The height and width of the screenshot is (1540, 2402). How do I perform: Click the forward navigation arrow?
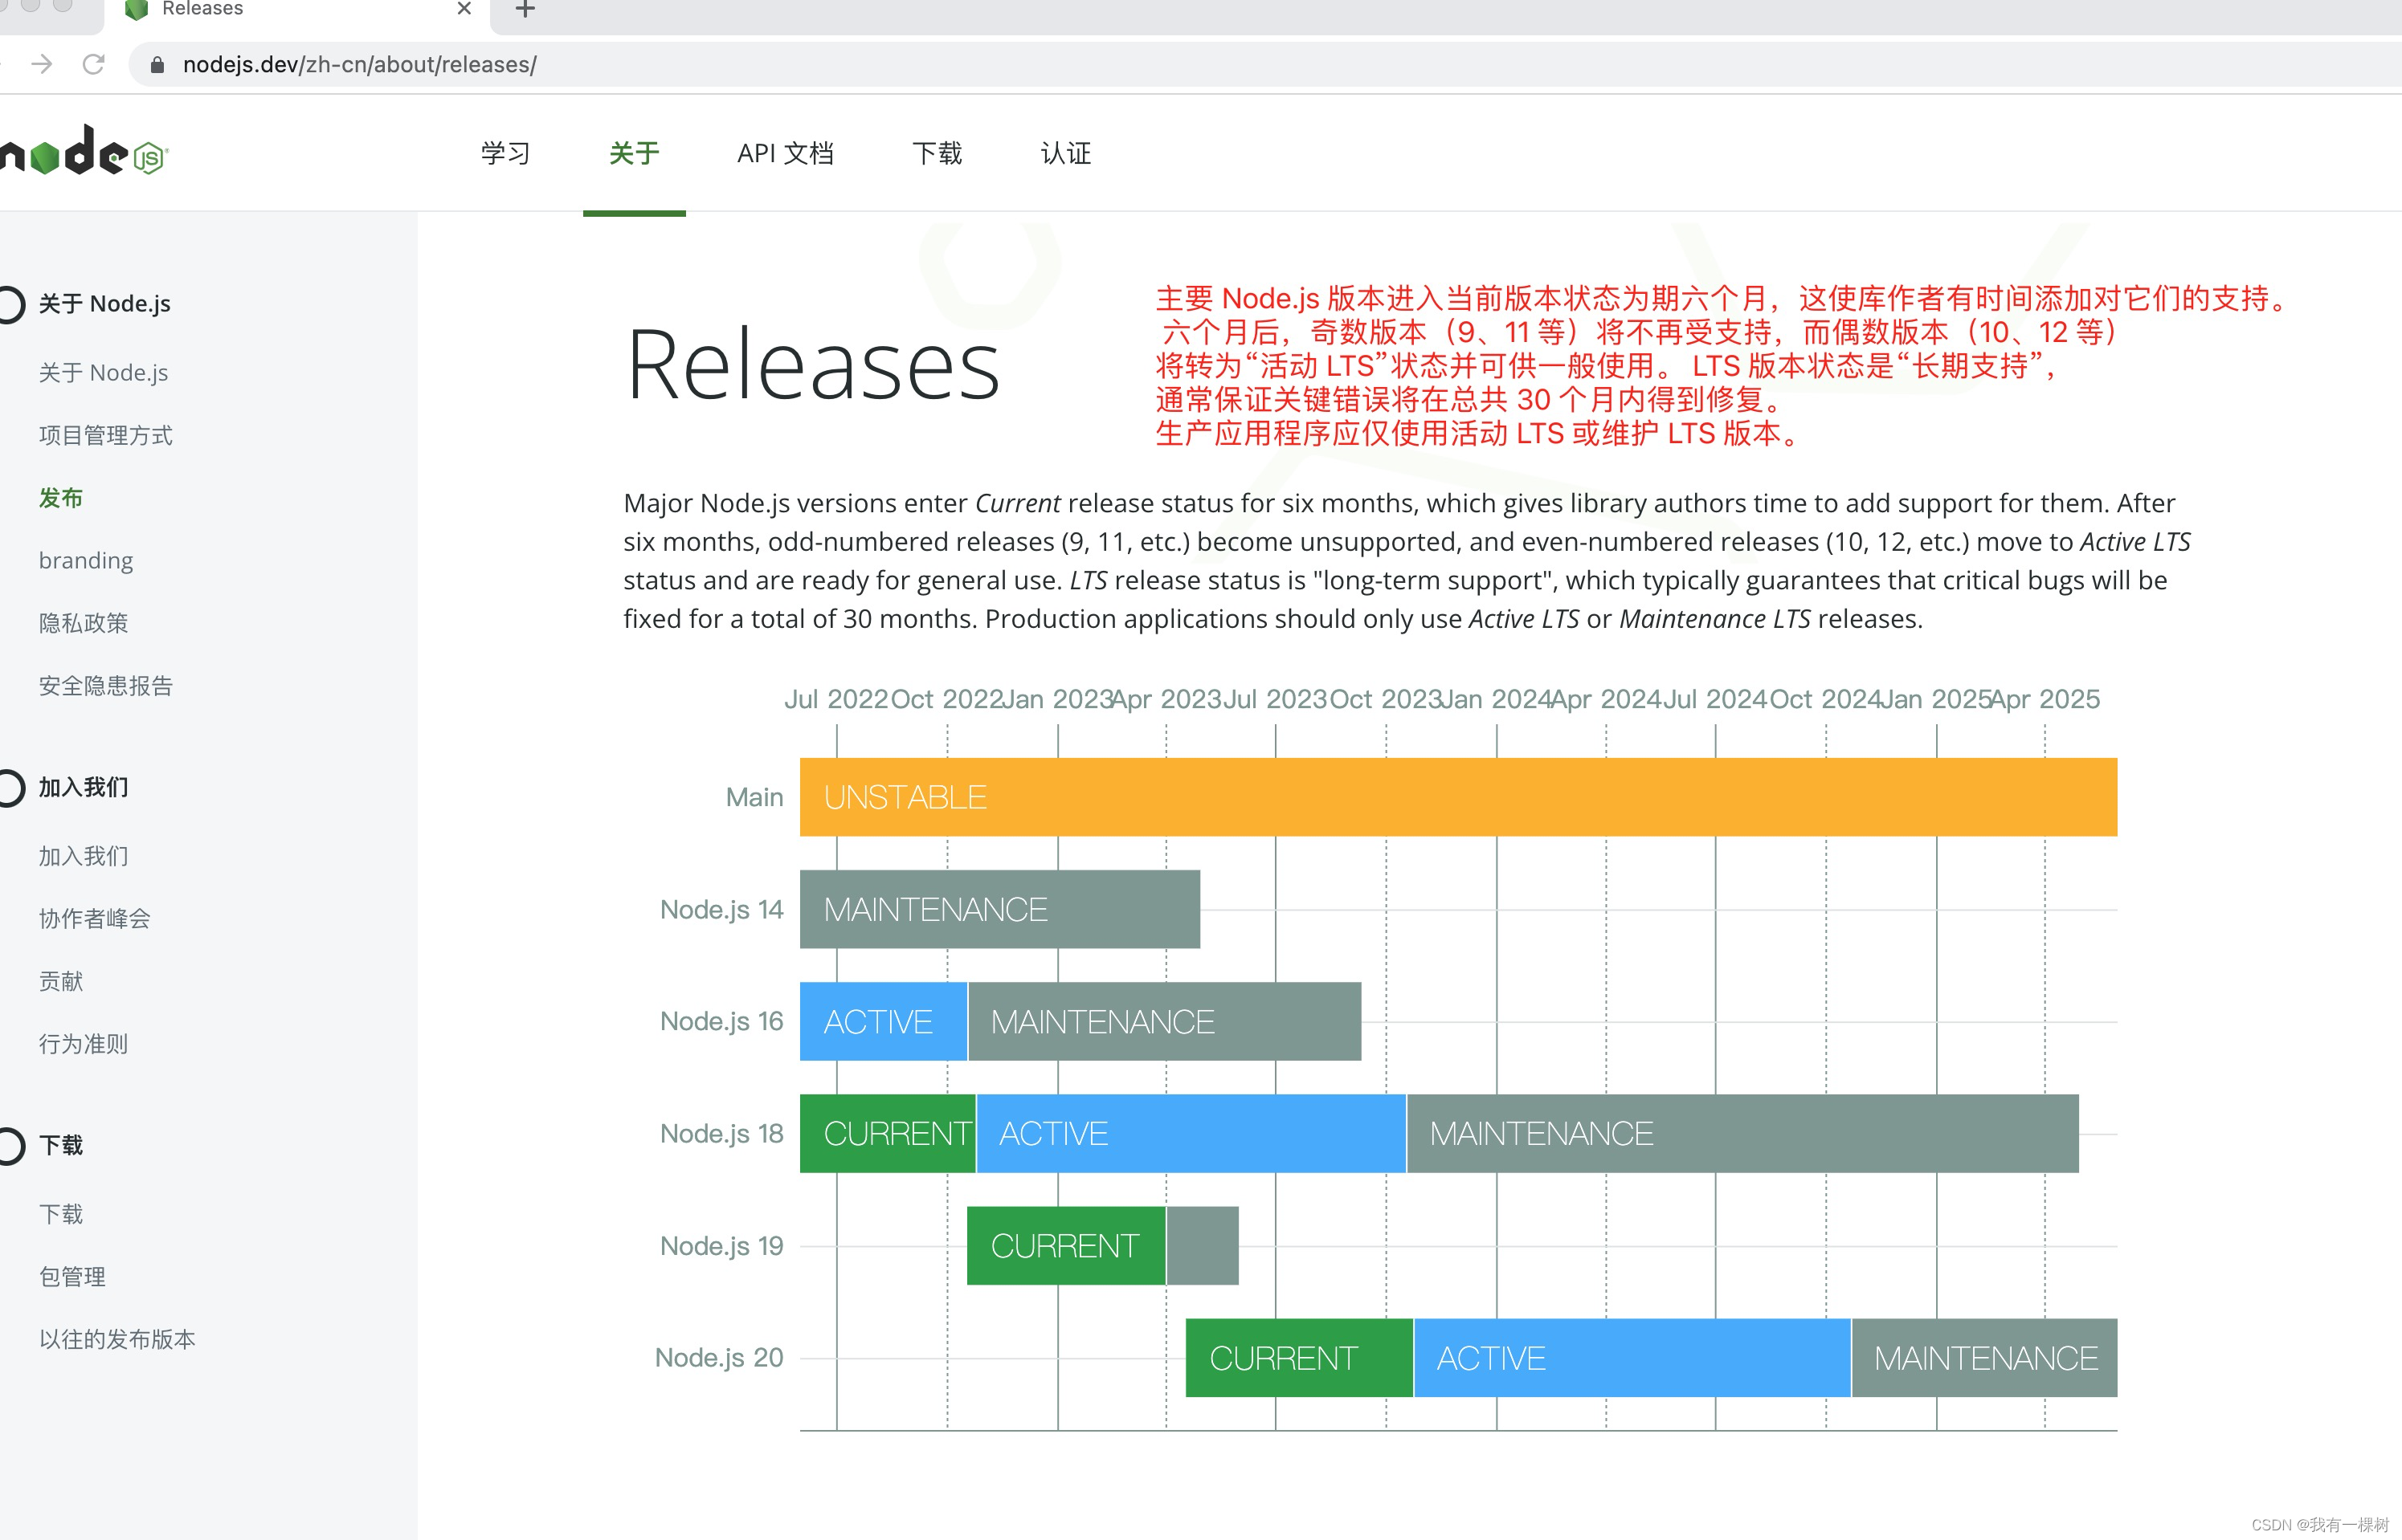pyautogui.click(x=42, y=65)
